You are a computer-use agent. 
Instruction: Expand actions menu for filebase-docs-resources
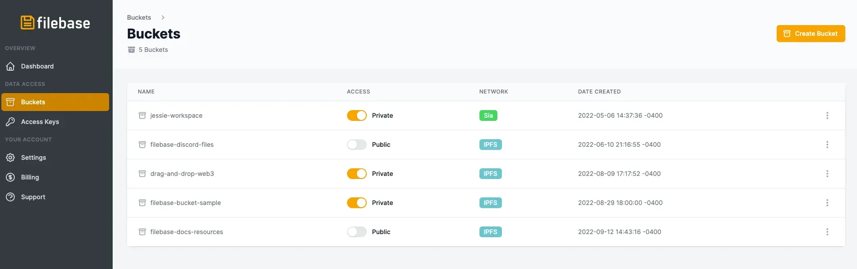pyautogui.click(x=827, y=232)
